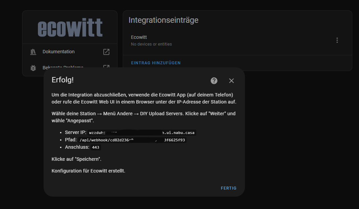This screenshot has width=359, height=209.
Task: Click the bug icon for known problems
Action: (x=33, y=68)
